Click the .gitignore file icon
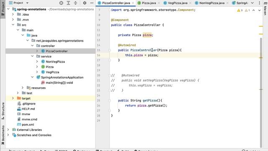 coord(19,104)
